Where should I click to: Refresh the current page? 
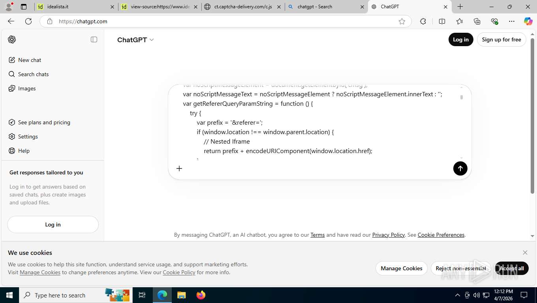click(x=28, y=21)
